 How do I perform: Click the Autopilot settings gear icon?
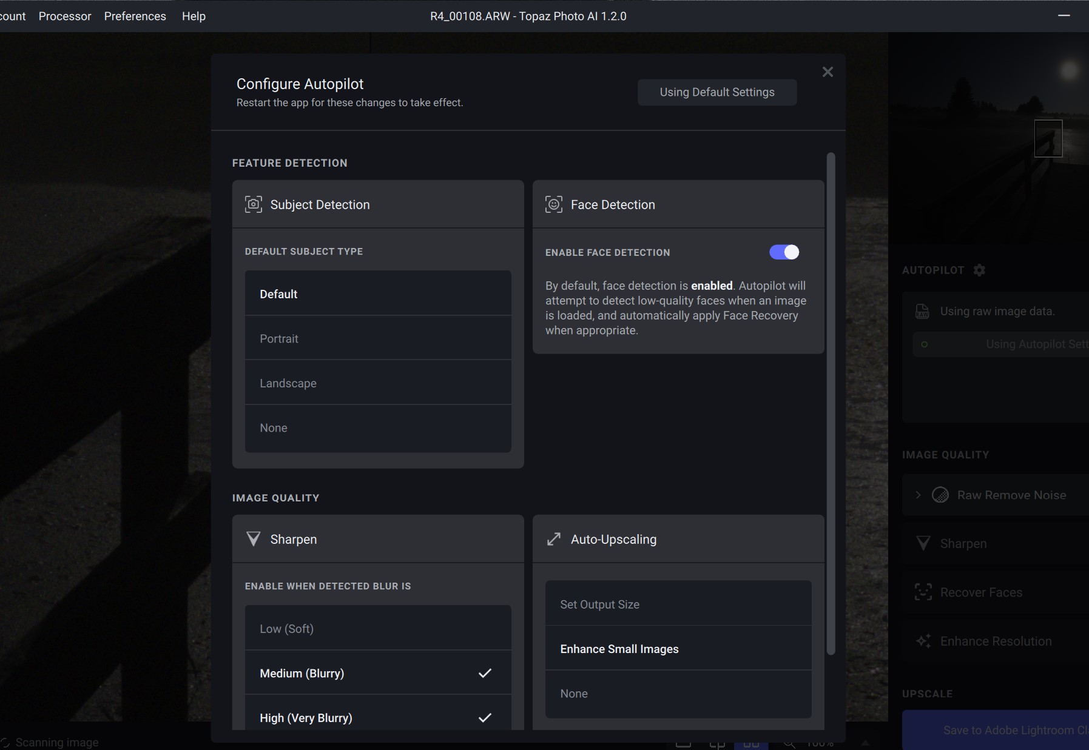coord(979,270)
